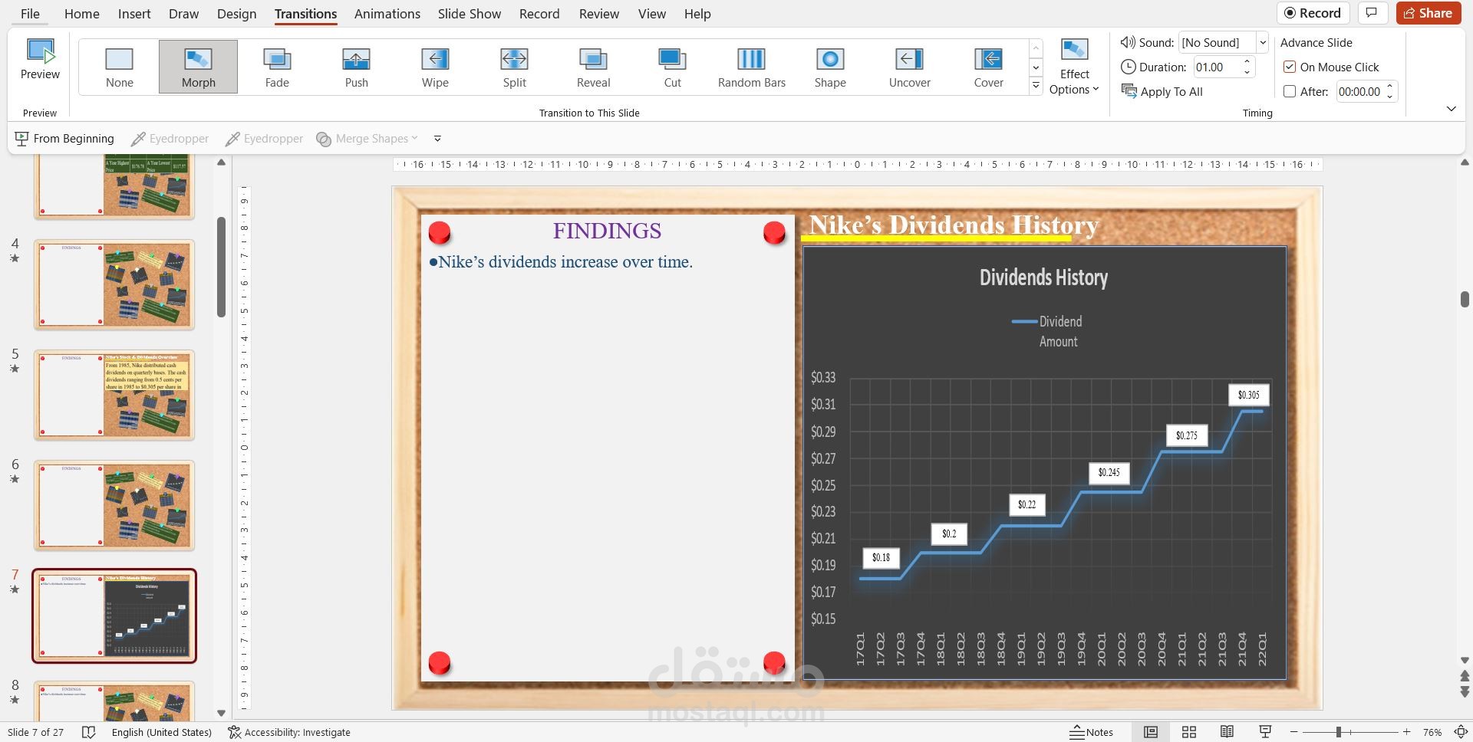Image resolution: width=1473 pixels, height=742 pixels.
Task: Click the second Eyedropper tool
Action: point(264,139)
